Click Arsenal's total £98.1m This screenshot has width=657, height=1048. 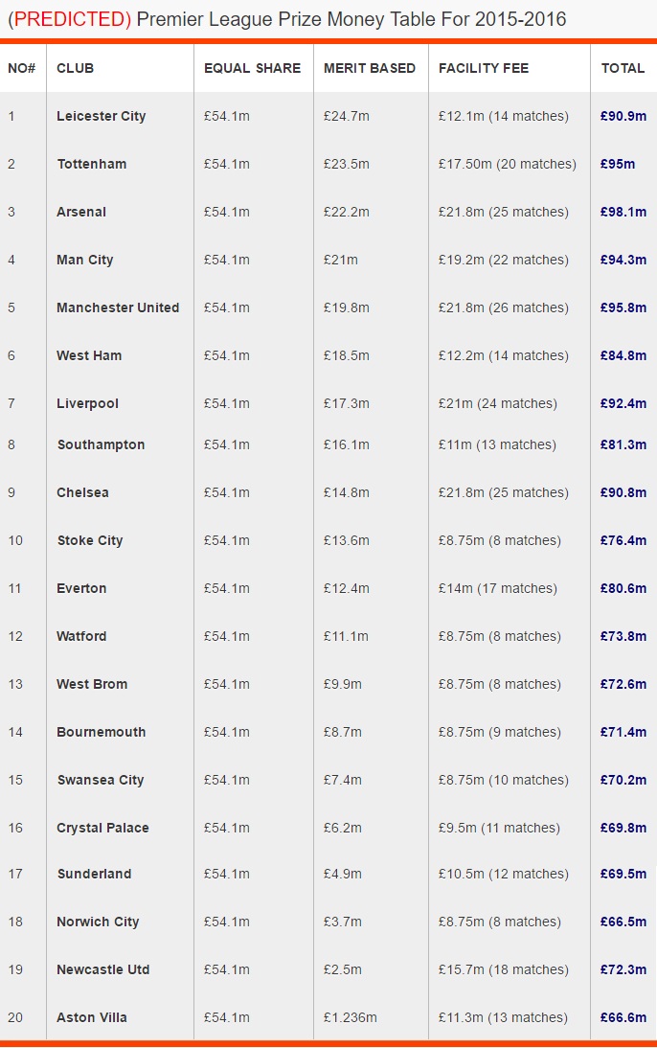(x=623, y=212)
